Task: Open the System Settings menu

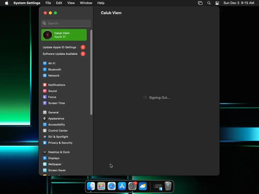Action: point(27,3)
